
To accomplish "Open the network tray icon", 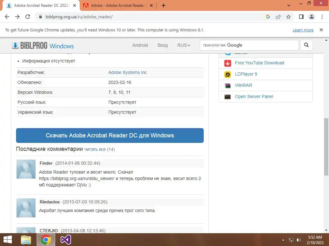I will pyautogui.click(x=291, y=240).
